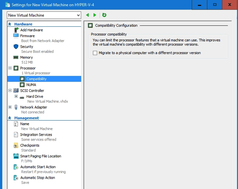Expand the Hard Drive tree node
The width and height of the screenshot is (238, 189).
16,96
